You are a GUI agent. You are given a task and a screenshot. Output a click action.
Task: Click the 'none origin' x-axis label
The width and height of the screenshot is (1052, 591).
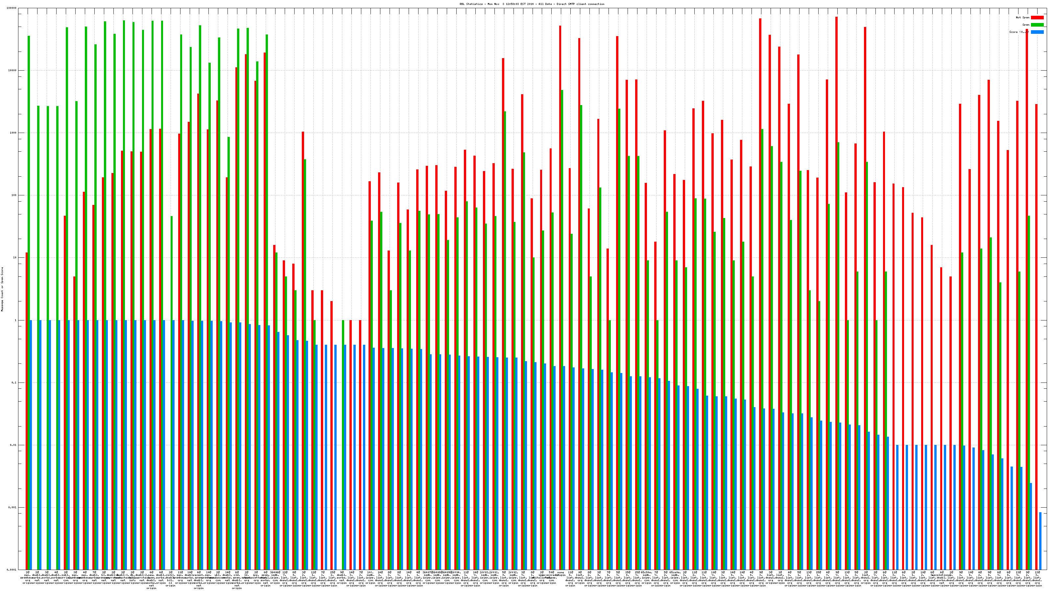pyautogui.click(x=560, y=574)
